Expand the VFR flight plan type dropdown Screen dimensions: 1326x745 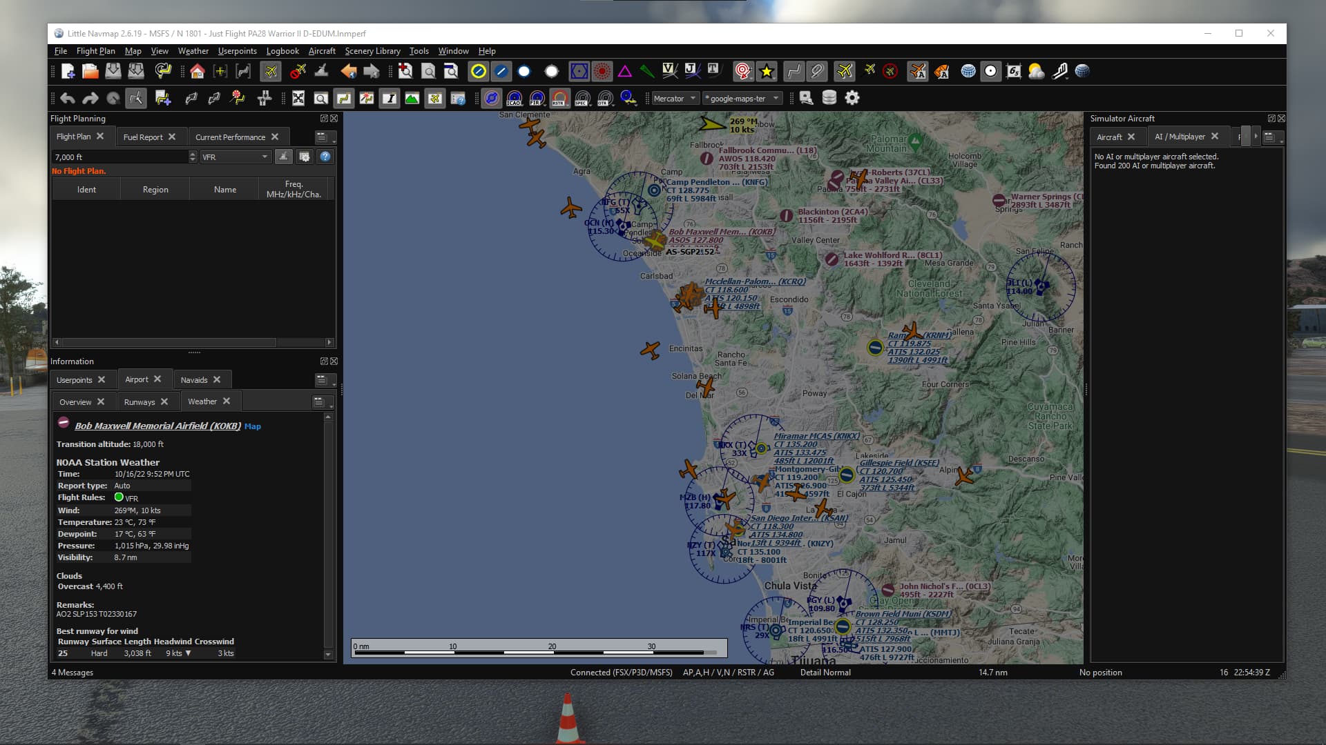[235, 157]
